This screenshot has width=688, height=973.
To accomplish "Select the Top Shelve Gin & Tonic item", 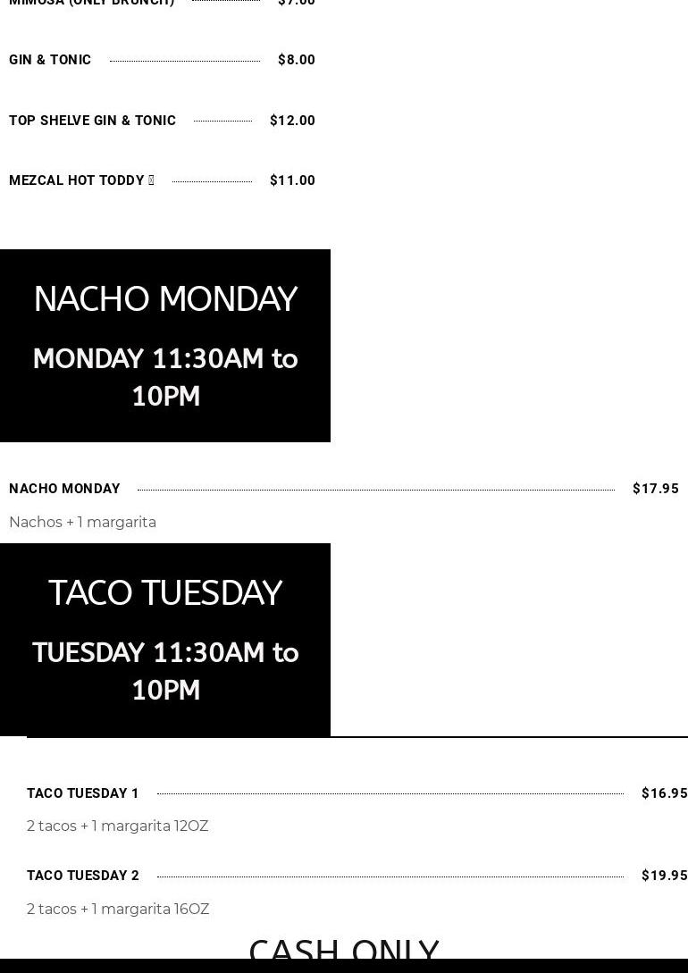I will 92,121.
